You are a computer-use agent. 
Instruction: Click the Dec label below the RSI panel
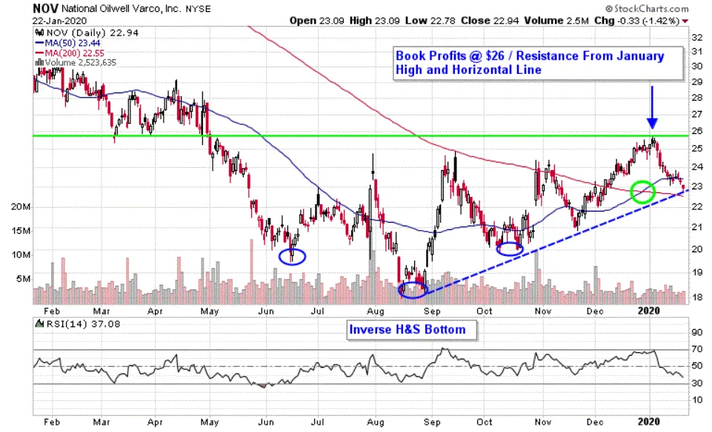tap(594, 422)
